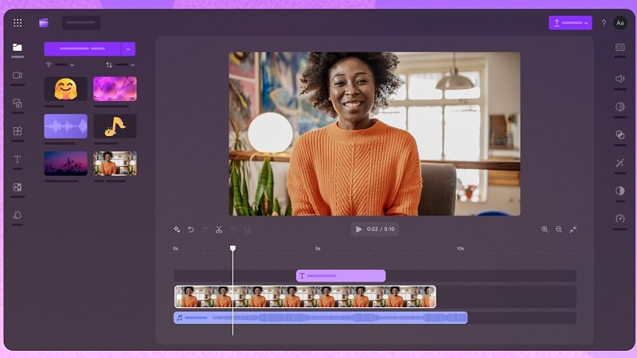637x358 pixels.
Task: Click the 10s mark on timeline ruler
Action: click(x=460, y=248)
